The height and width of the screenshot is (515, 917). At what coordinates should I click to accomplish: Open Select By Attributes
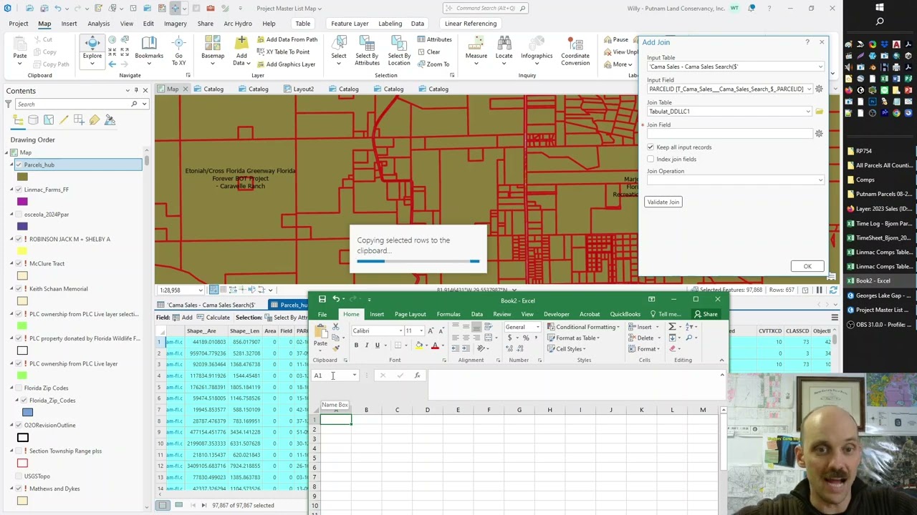coord(367,50)
